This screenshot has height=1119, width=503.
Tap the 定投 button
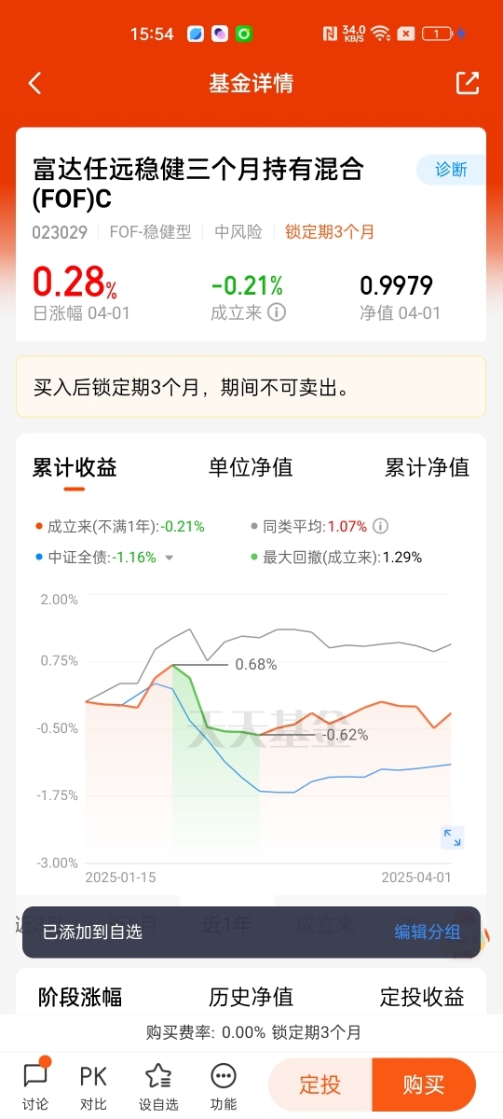coord(319,1084)
